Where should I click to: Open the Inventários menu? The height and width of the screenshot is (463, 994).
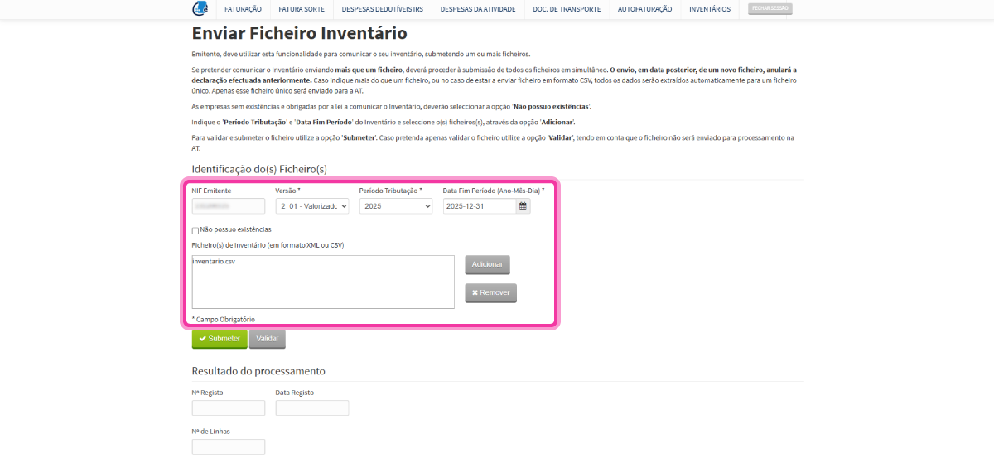(x=710, y=9)
